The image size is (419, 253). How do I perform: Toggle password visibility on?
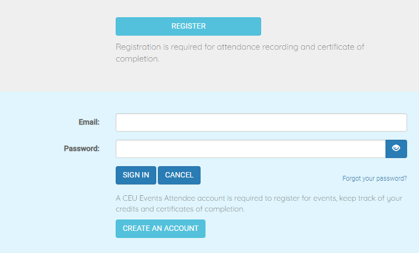pos(396,149)
